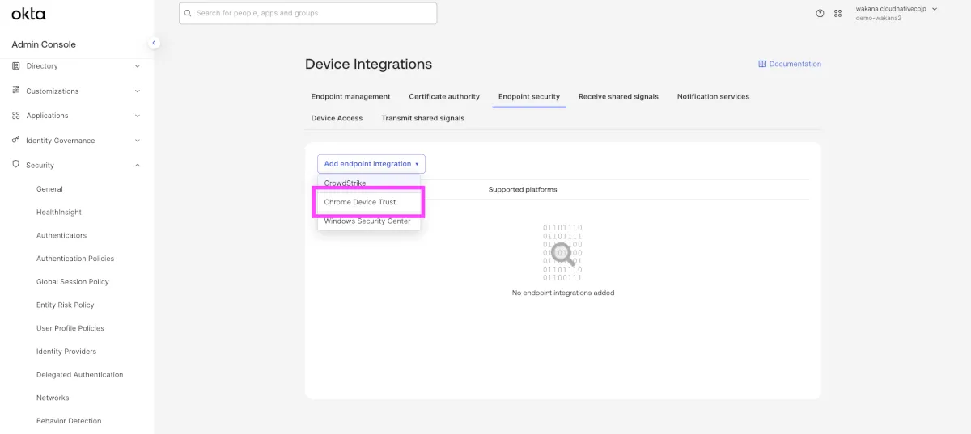971x434 pixels.
Task: Open the Add endpoint integration dropdown
Action: [x=371, y=164]
